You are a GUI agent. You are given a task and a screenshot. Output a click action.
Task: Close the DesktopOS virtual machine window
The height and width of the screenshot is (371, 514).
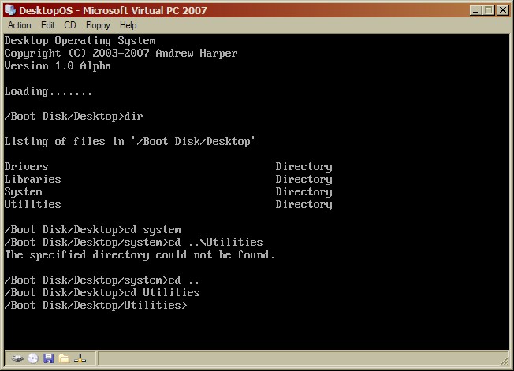coord(503,10)
